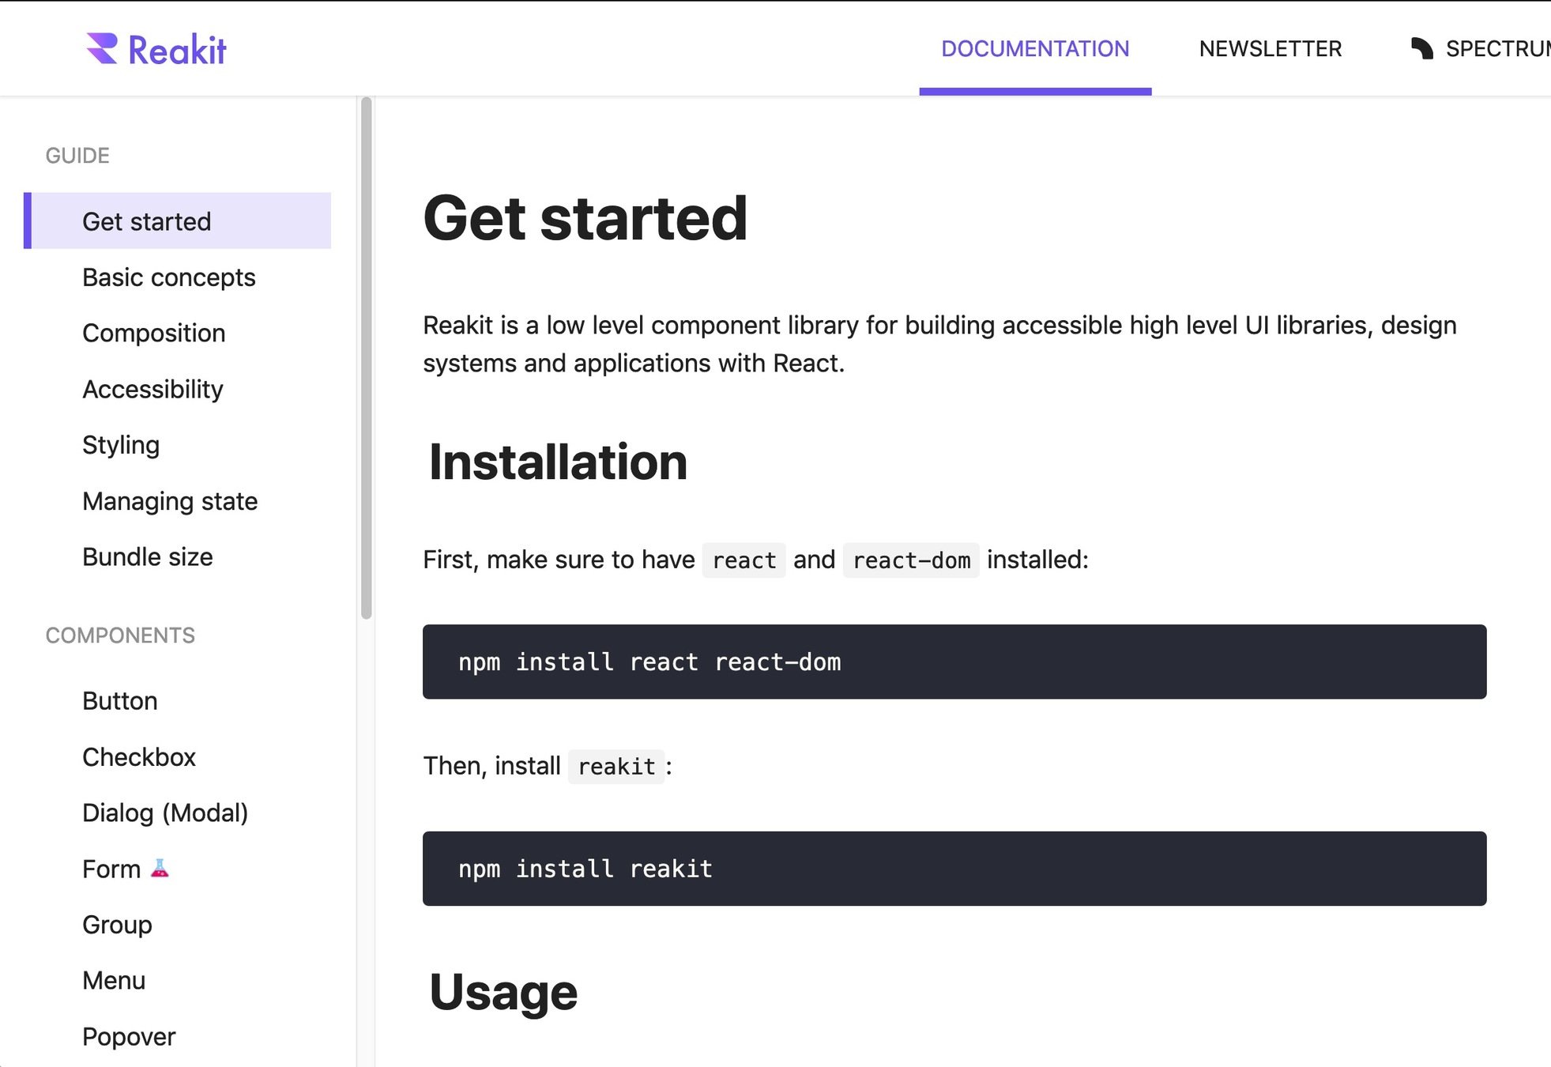Click the npm install reakit code block
Image resolution: width=1551 pixels, height=1067 pixels.
(954, 869)
